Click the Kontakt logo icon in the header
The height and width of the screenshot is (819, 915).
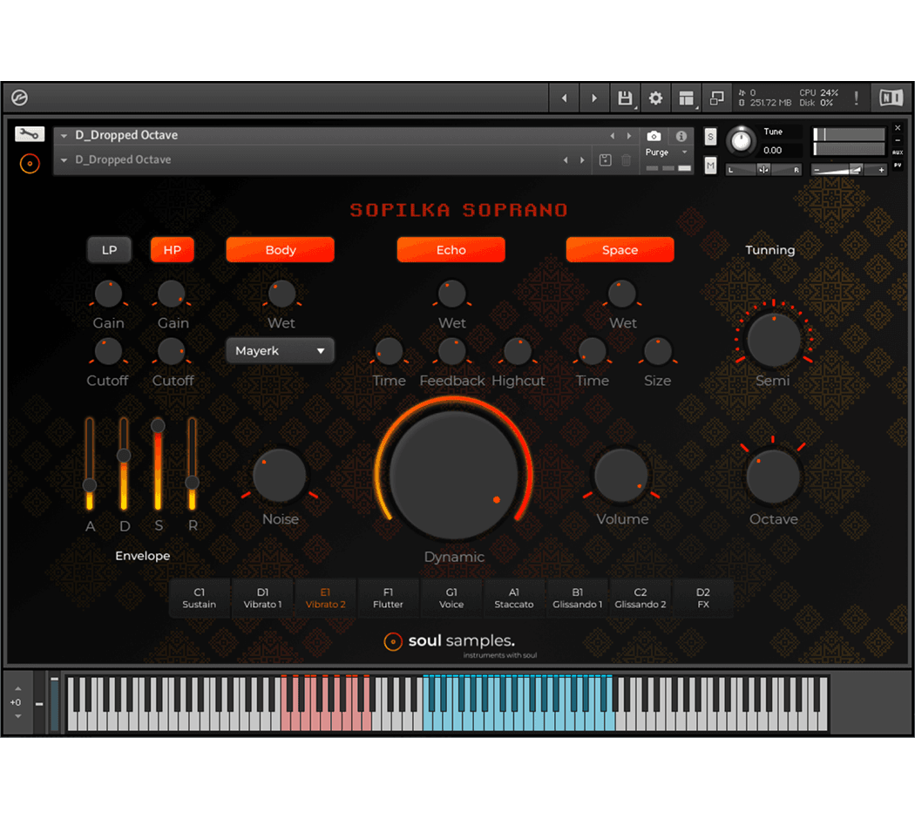(x=19, y=98)
